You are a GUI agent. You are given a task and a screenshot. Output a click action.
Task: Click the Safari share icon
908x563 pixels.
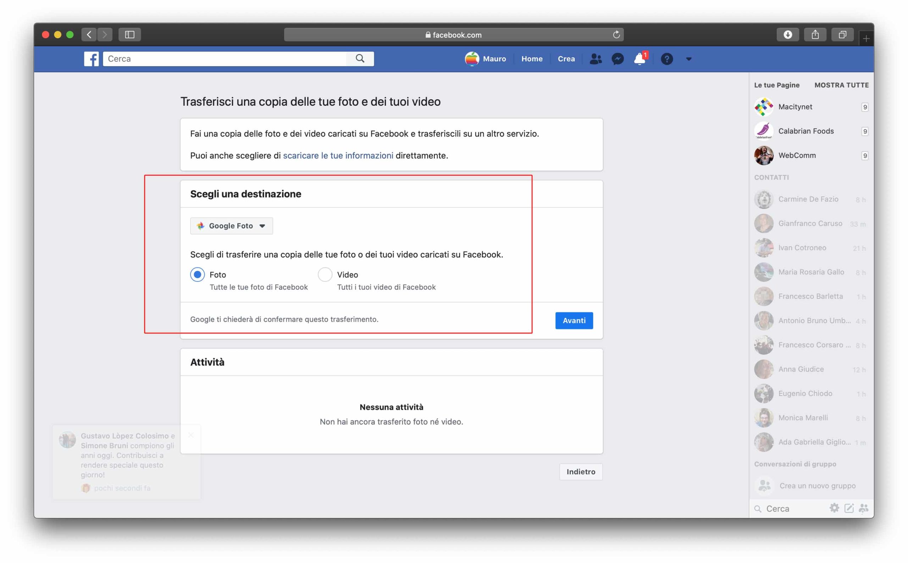point(815,35)
